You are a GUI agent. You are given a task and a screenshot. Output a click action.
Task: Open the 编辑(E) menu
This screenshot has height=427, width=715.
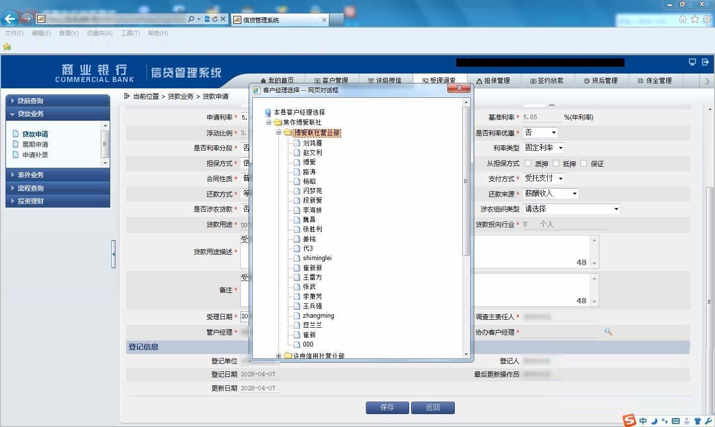click(41, 33)
